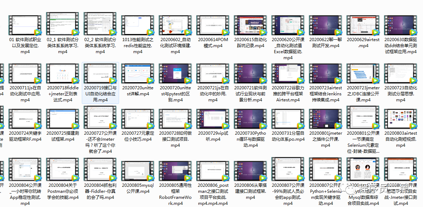Click the 20200723jmeter之JDBC连接公开课.mp4 file name

[x=363, y=94]
